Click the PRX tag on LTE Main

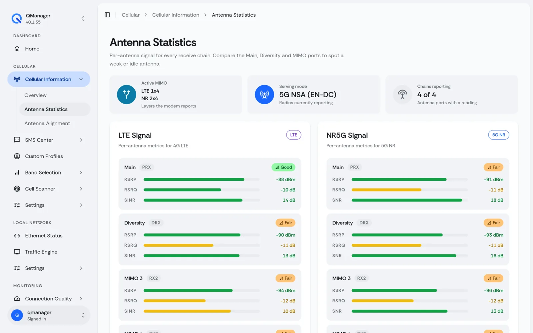tap(147, 167)
